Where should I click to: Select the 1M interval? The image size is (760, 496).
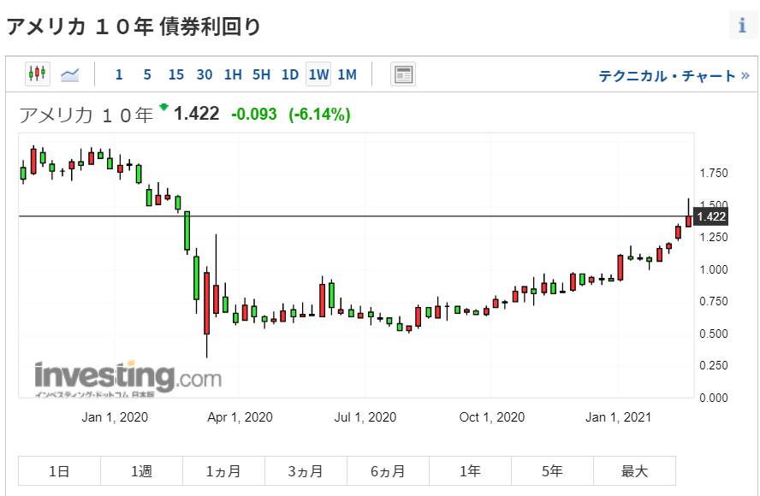click(x=347, y=74)
